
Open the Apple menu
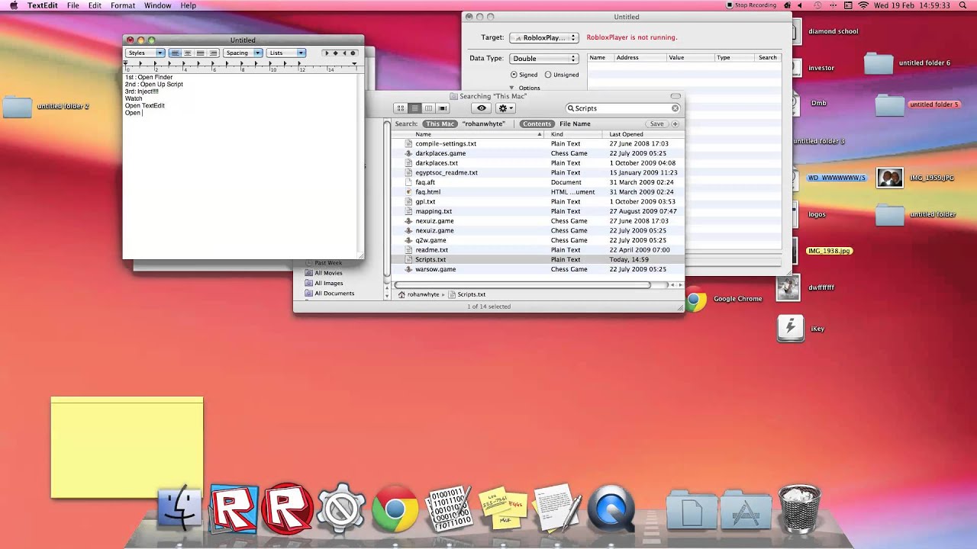13,5
